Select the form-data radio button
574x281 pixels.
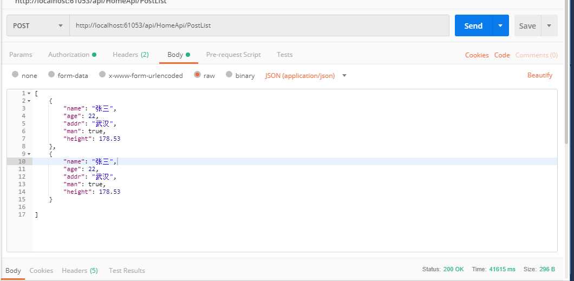coord(51,74)
